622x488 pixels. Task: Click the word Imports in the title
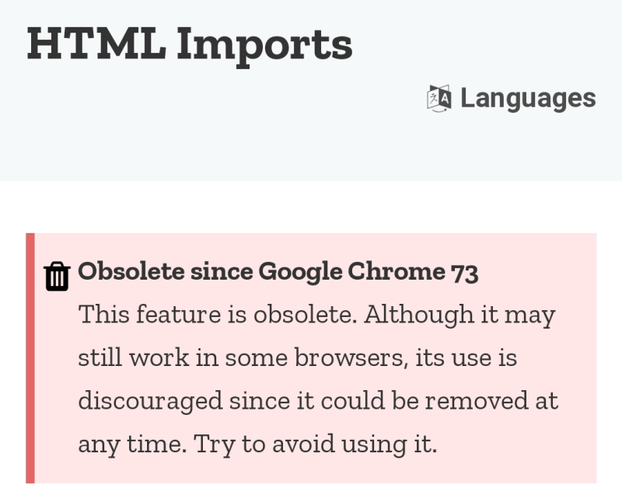tap(264, 46)
